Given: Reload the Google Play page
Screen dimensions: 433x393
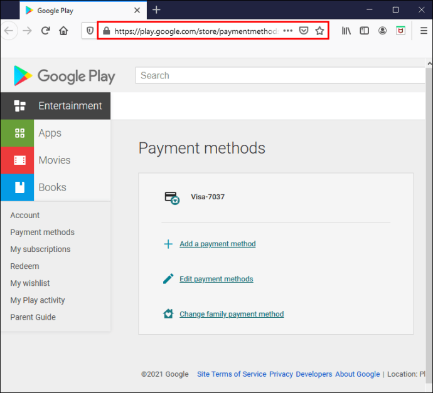Looking at the screenshot, I should [45, 31].
